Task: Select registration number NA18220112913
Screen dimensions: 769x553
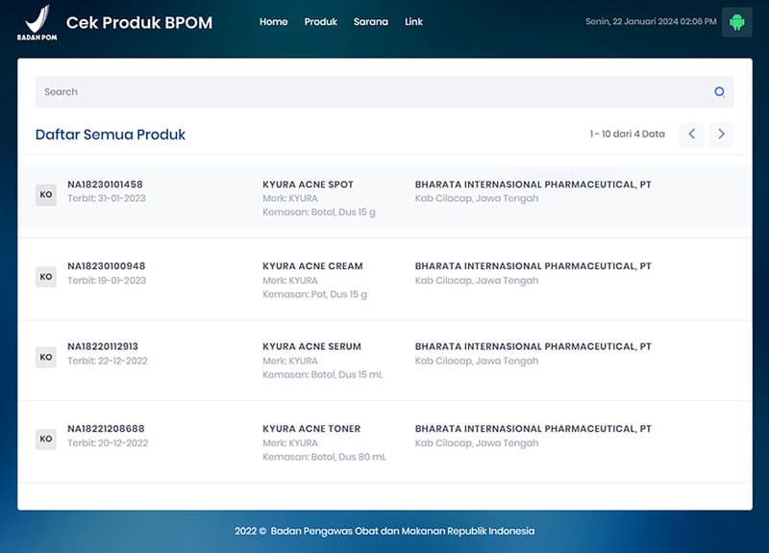Action: tap(103, 346)
